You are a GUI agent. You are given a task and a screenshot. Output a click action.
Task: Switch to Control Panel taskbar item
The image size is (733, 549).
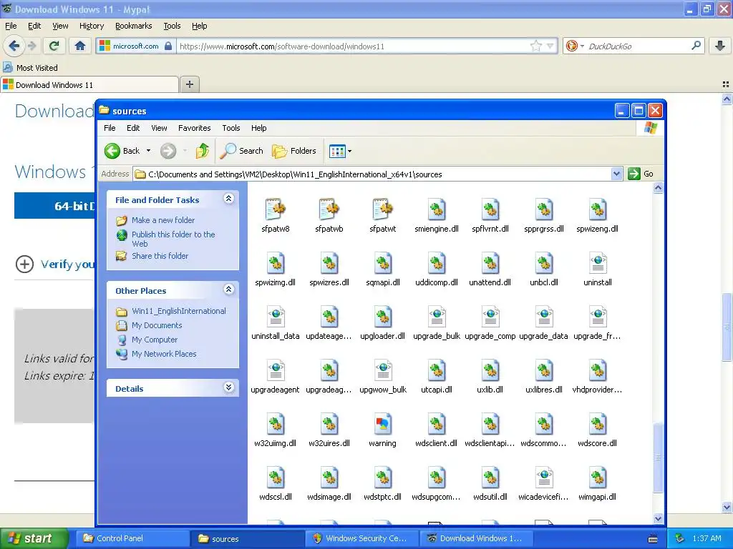[x=132, y=538]
